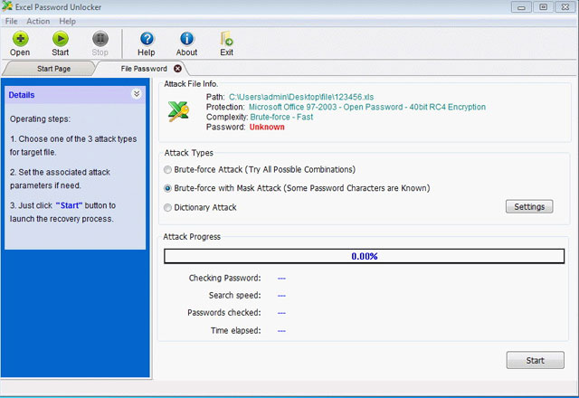The height and width of the screenshot is (398, 579).
Task: Click the Start play icon in toolbar
Action: (61, 38)
